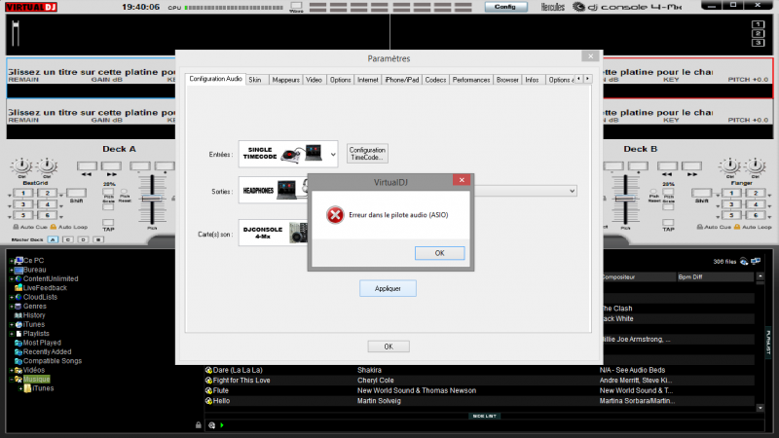The image size is (779, 438).
Task: Expand the Playlists tree node
Action: [11, 334]
